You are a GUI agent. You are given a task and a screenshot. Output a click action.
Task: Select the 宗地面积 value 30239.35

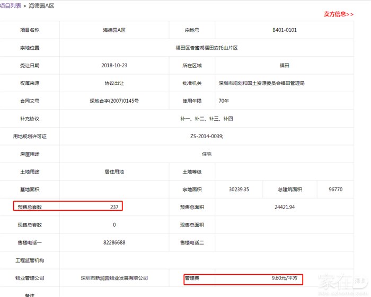coord(238,189)
